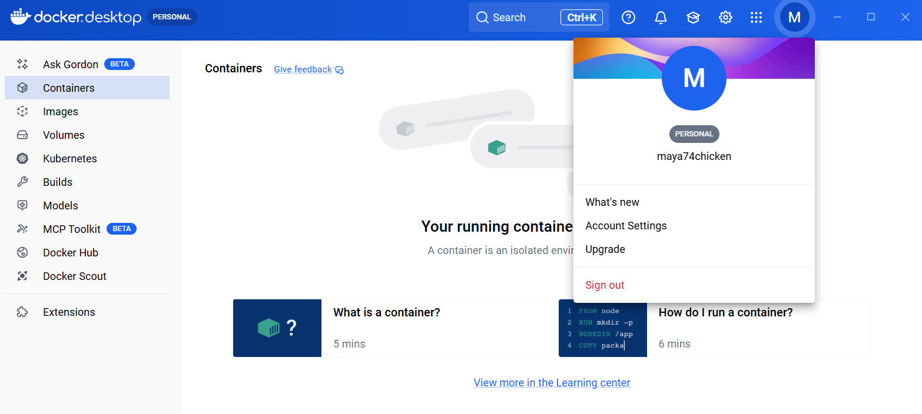Open the Extensions puzzle piece icon
The width and height of the screenshot is (922, 414).
(x=22, y=312)
